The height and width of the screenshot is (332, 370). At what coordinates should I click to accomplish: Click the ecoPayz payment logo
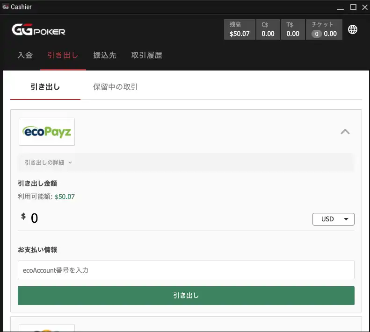tap(47, 132)
